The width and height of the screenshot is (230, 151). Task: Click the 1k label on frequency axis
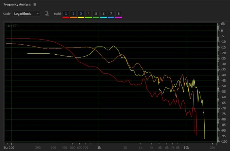point(99,148)
